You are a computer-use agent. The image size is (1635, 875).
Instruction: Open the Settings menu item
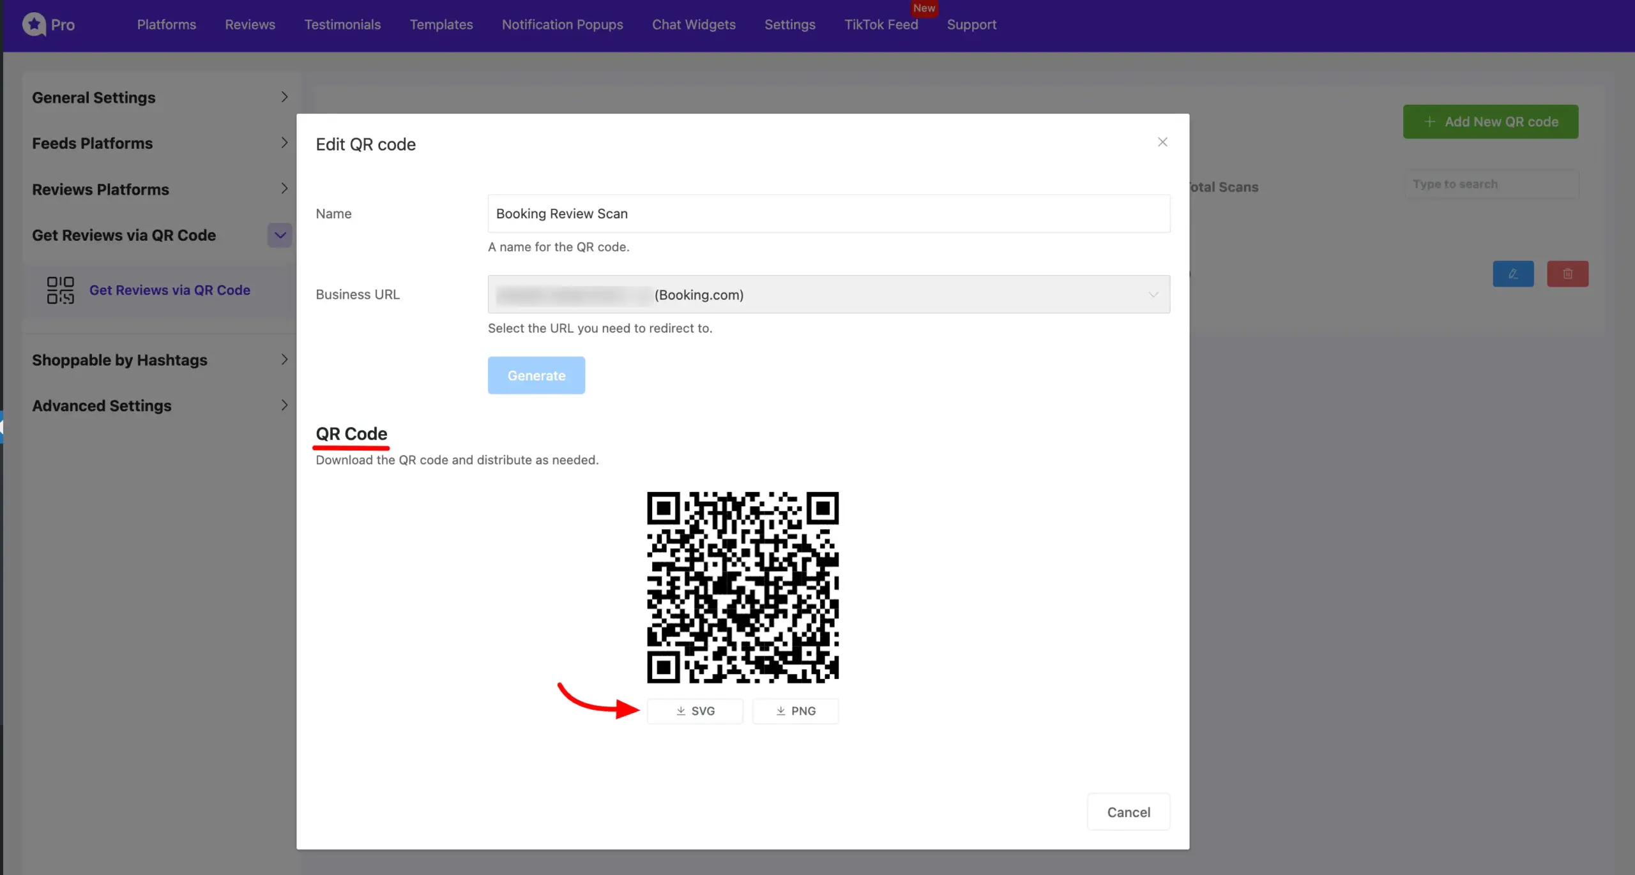pos(790,24)
